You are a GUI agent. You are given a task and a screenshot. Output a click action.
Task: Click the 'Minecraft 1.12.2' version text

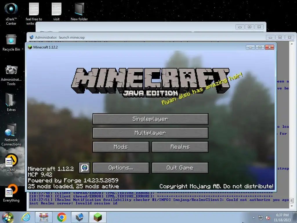coord(50,169)
